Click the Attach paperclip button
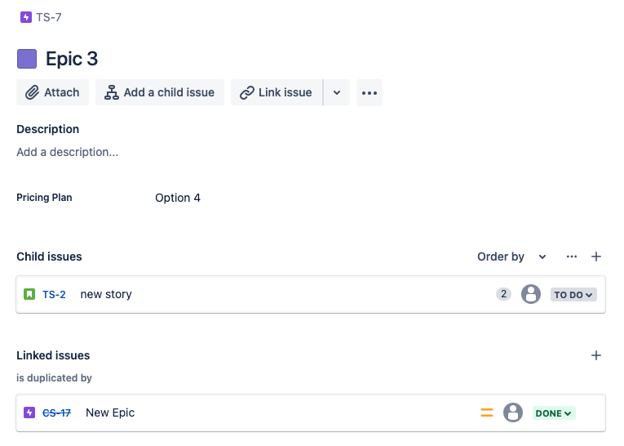The image size is (624, 446). (x=52, y=92)
